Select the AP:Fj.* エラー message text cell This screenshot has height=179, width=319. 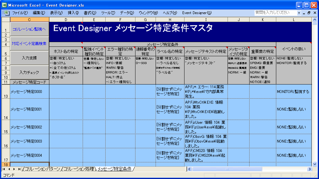pos(206,92)
